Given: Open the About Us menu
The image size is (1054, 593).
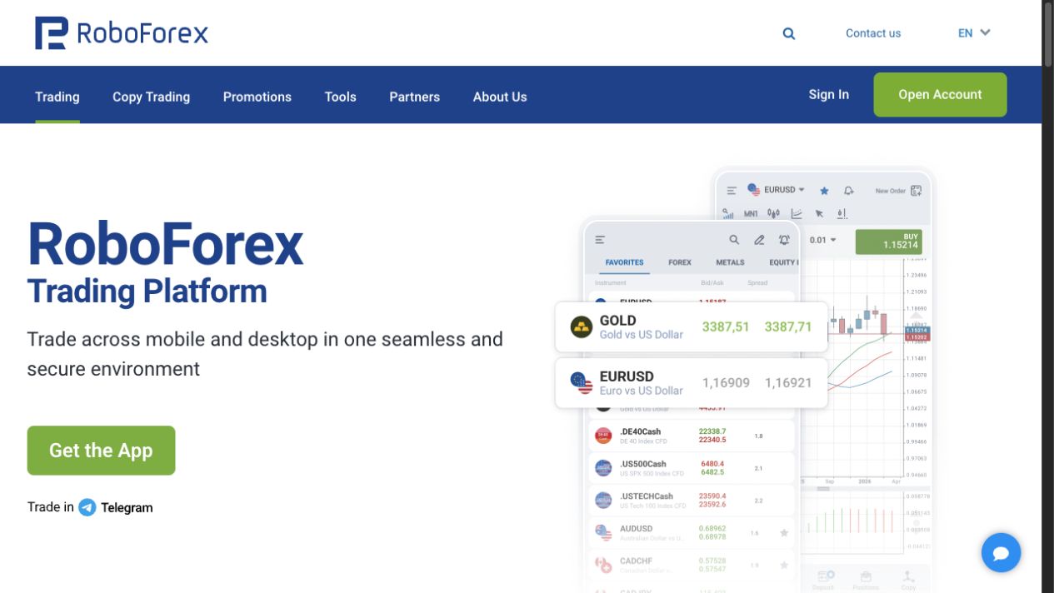Looking at the screenshot, I should [x=500, y=97].
